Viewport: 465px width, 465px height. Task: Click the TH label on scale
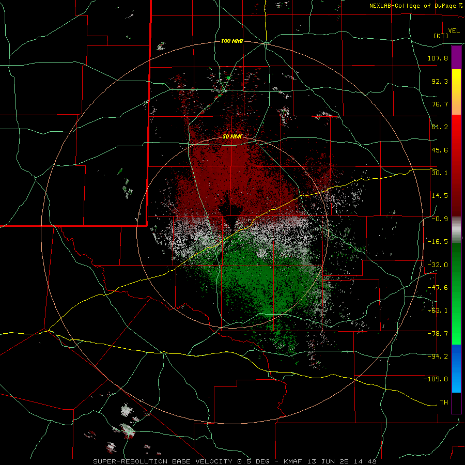[x=444, y=402]
